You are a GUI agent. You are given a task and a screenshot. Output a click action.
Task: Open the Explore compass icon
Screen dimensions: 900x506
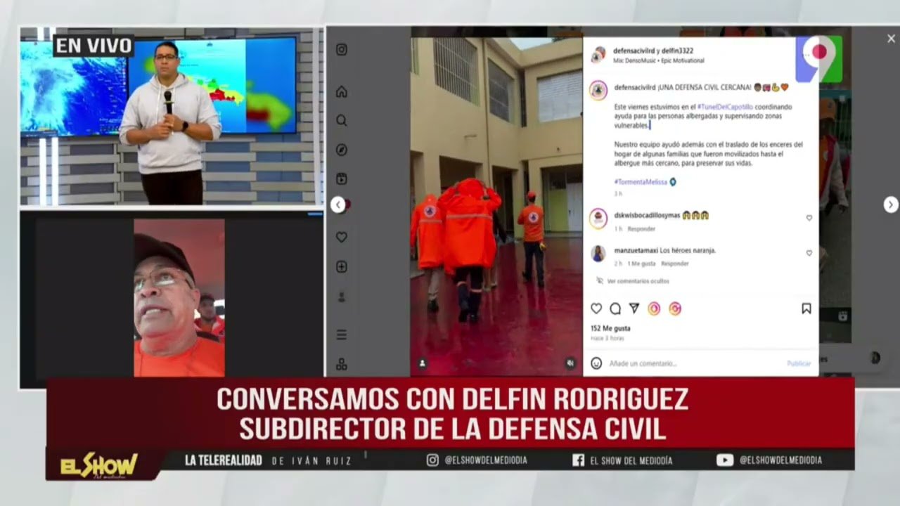click(x=342, y=150)
